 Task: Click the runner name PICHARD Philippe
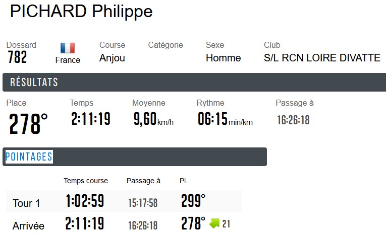pyautogui.click(x=81, y=12)
